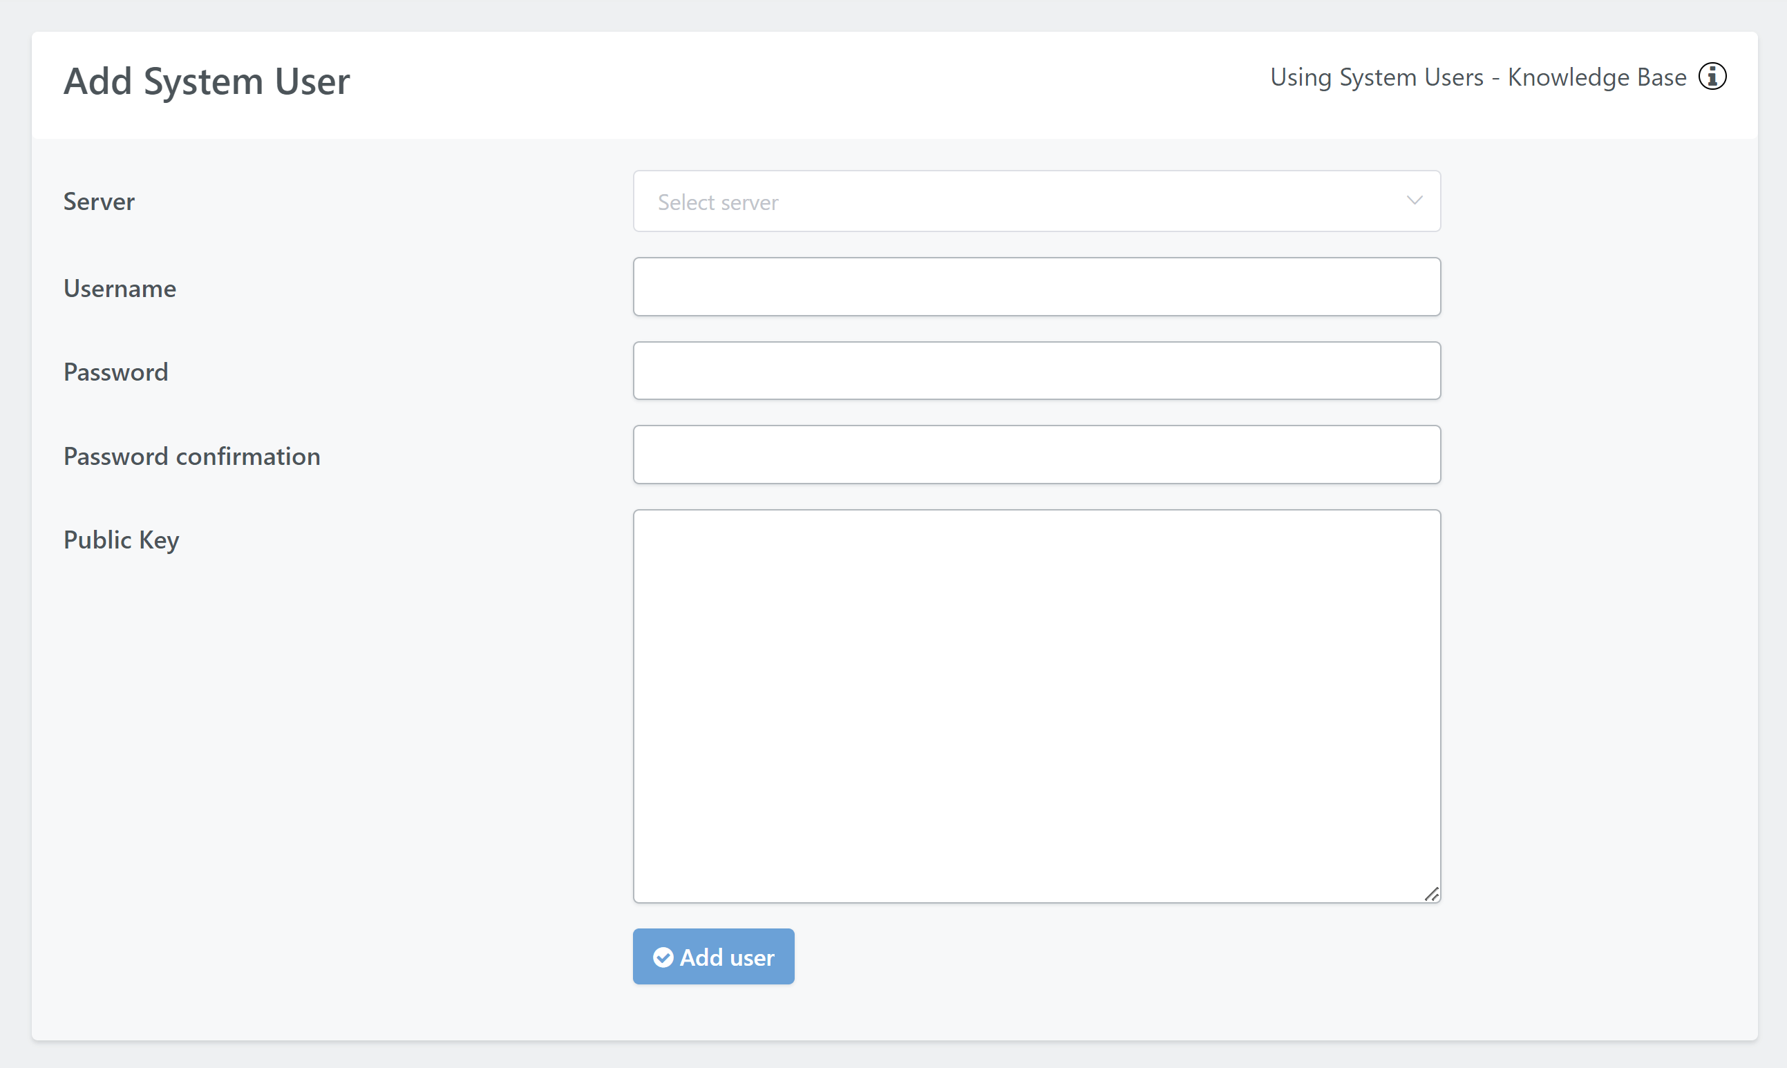
Task: Click the Password field label
Action: [x=115, y=372]
